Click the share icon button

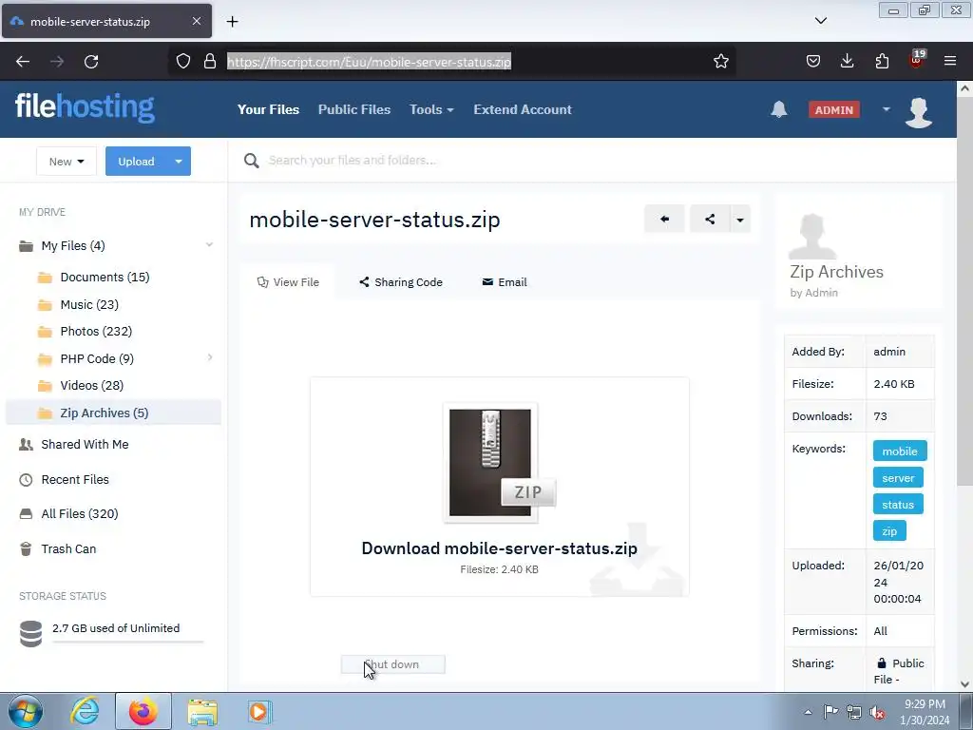pos(709,220)
